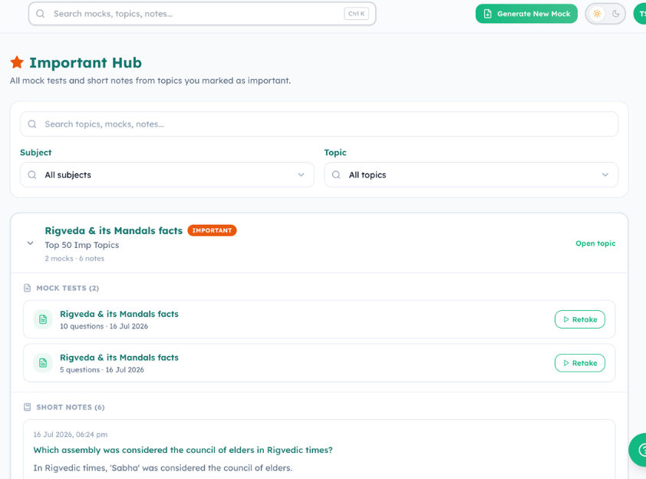Open the All topics dropdown
This screenshot has width=646, height=479.
[471, 175]
